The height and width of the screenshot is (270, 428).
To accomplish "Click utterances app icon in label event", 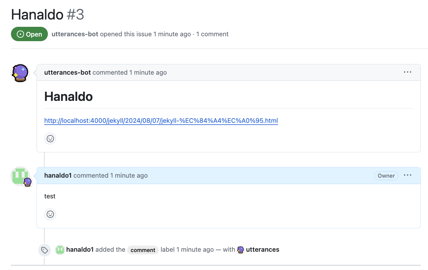I will 241,250.
